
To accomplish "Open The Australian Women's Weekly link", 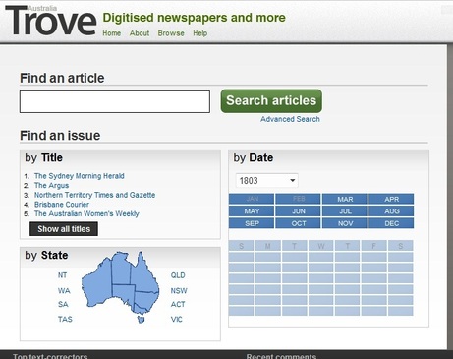I will pyautogui.click(x=86, y=214).
